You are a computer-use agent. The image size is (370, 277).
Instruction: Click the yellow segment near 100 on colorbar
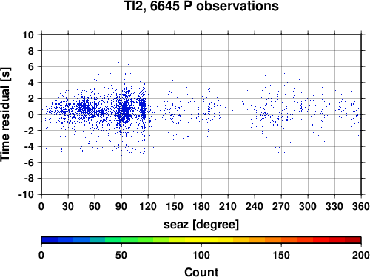(x=201, y=240)
